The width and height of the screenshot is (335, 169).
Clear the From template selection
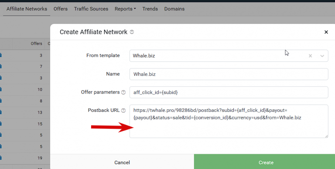[310, 56]
